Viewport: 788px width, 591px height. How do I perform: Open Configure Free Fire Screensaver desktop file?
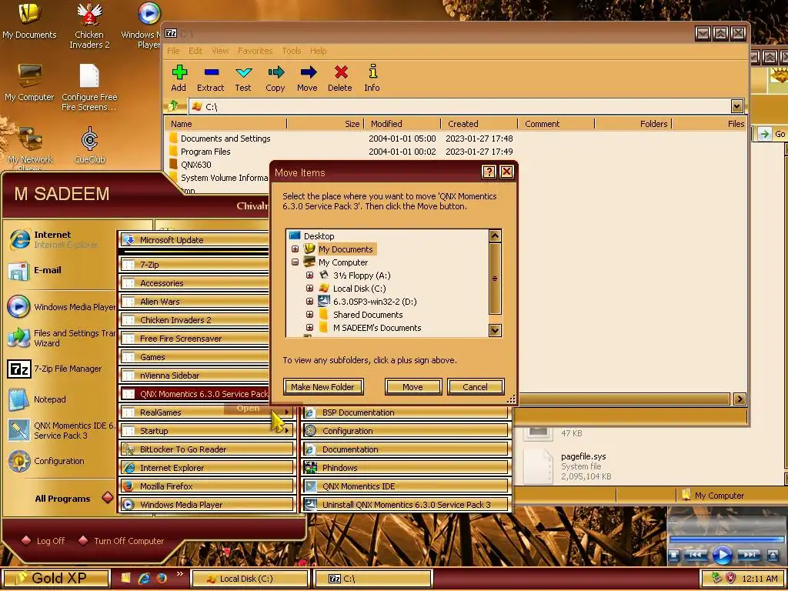click(x=89, y=88)
